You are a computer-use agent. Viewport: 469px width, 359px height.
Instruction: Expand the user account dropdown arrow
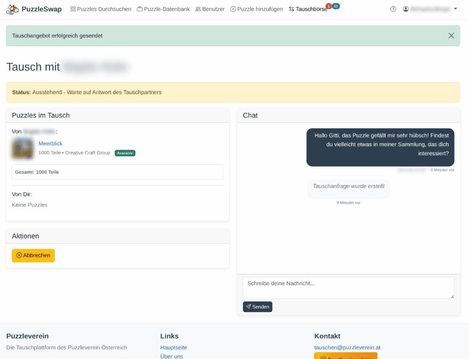pyautogui.click(x=456, y=9)
